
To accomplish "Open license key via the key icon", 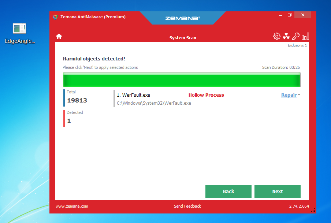I will tap(296, 36).
